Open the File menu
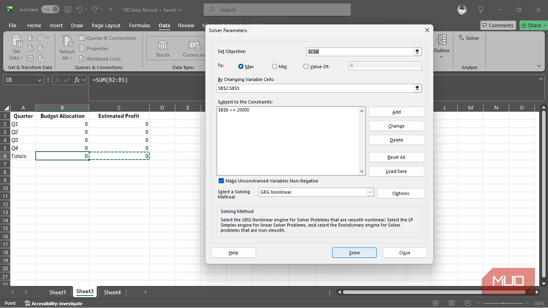 [x=12, y=25]
